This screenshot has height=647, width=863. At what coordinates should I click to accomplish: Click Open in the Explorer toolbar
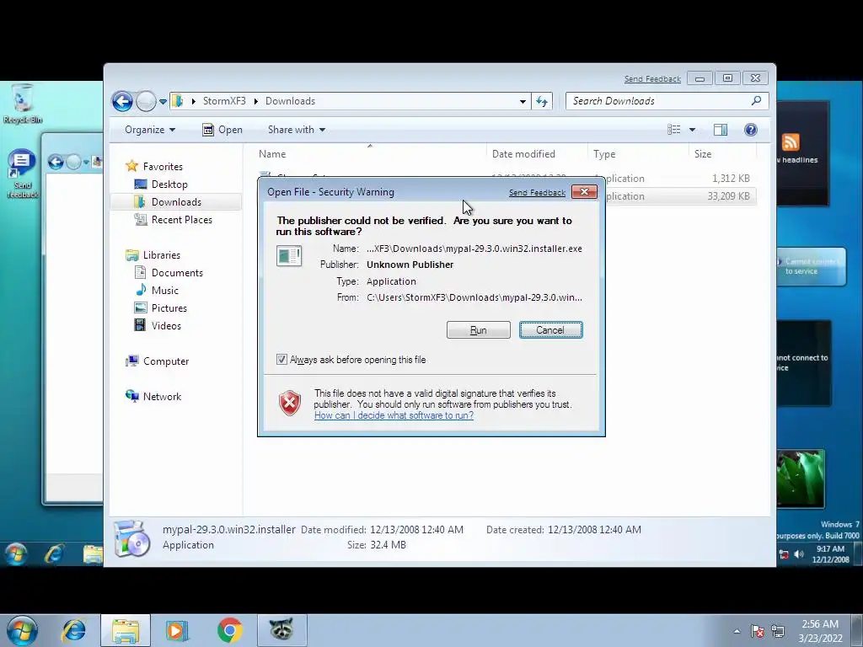(222, 130)
